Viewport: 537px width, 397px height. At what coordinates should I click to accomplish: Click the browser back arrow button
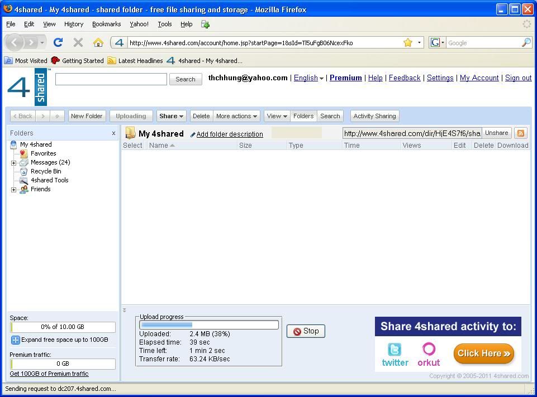click(14, 42)
